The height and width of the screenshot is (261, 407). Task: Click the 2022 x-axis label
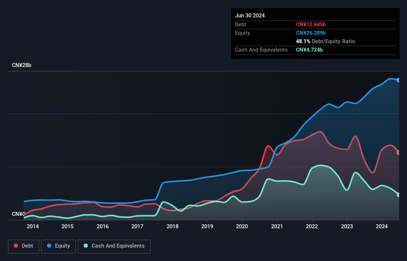[x=312, y=226]
